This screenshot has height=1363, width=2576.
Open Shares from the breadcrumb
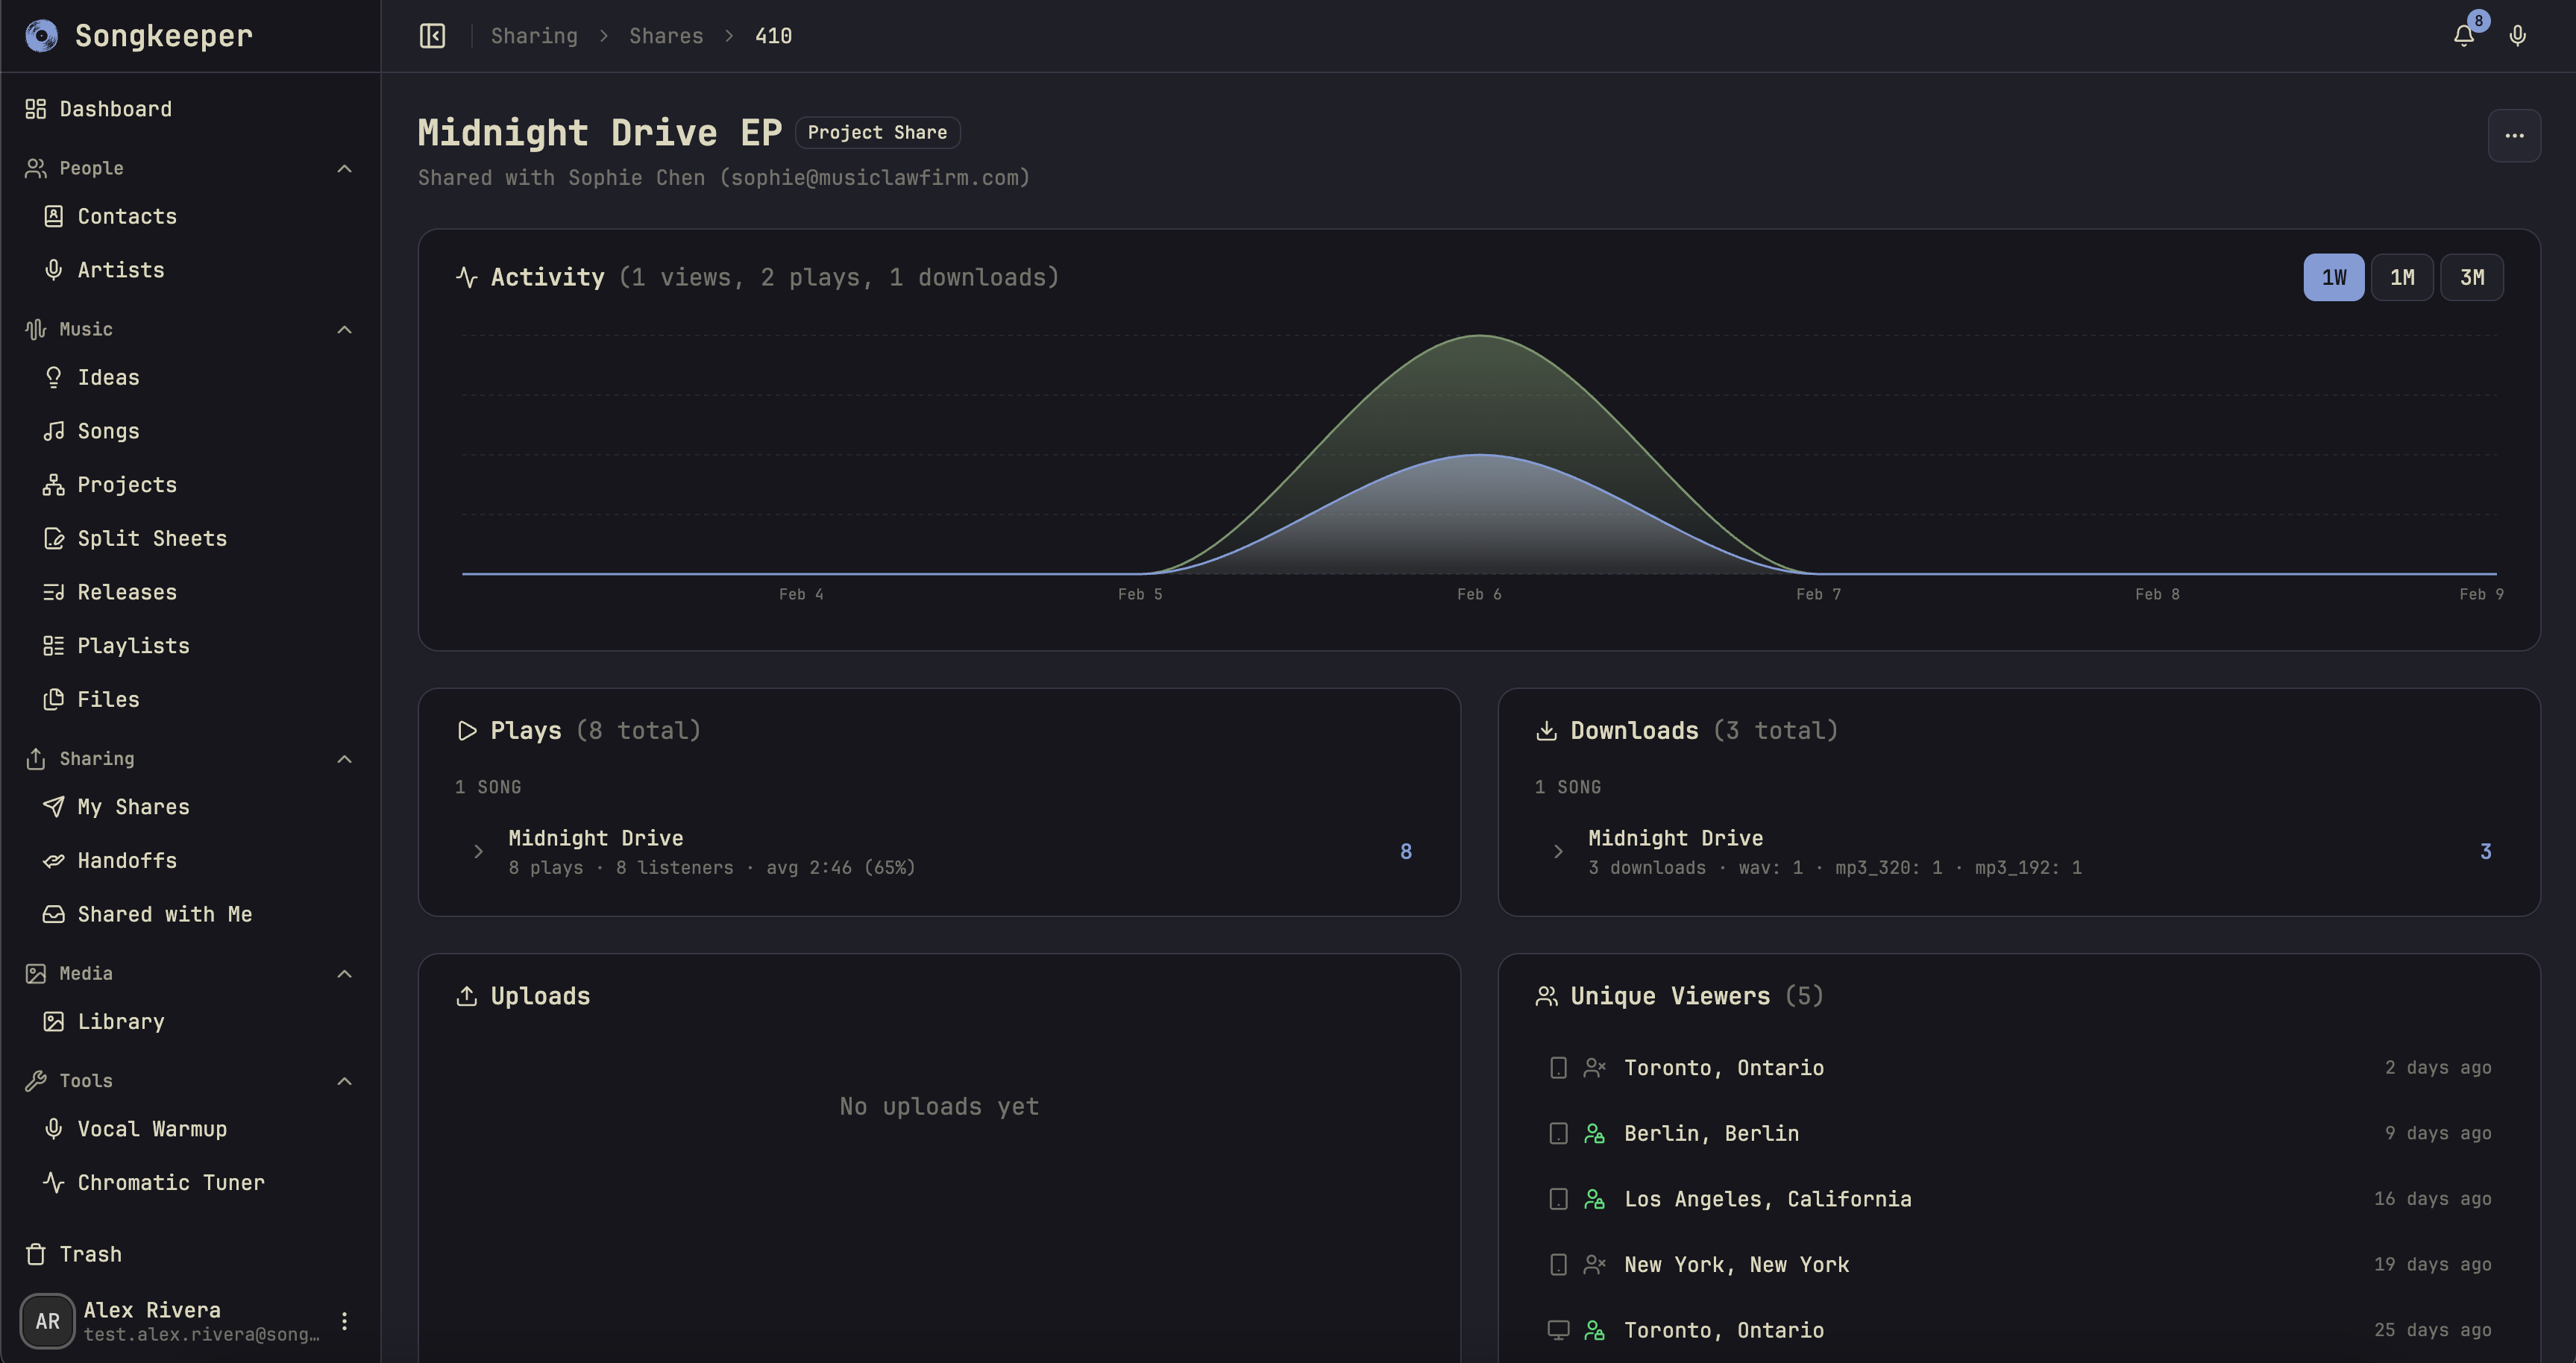665,35
